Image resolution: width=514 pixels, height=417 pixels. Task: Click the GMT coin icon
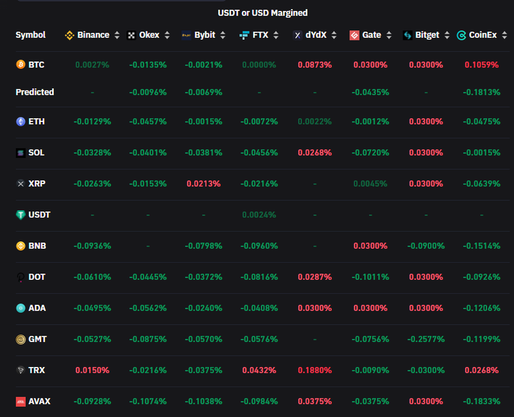click(21, 340)
